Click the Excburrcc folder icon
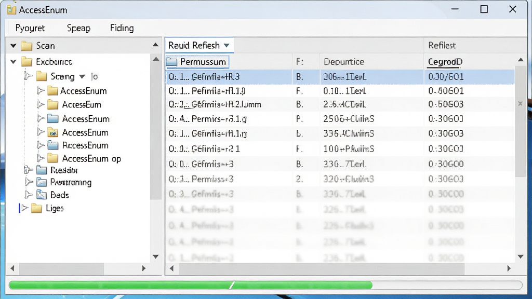Screen dimensions: 532x299 point(26,62)
